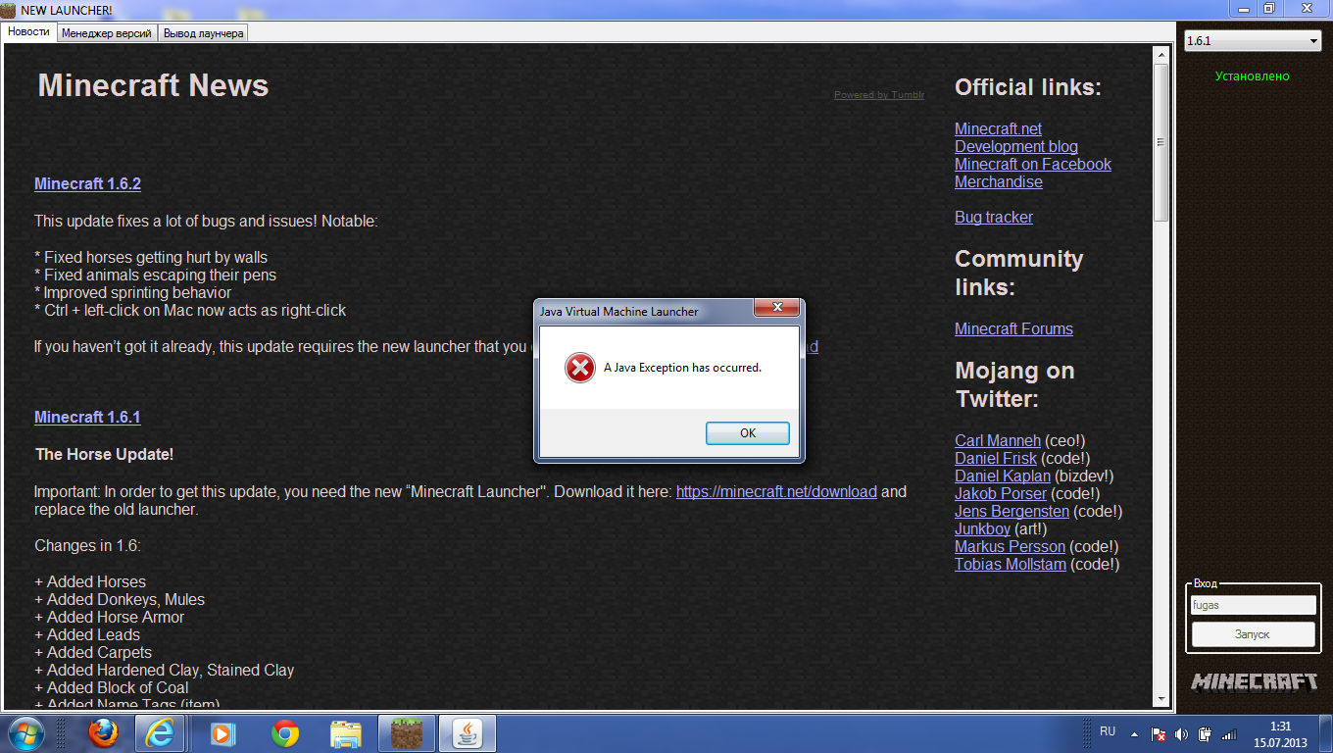1333x753 pixels.
Task: Click the Установлено status text
Action: (1253, 75)
